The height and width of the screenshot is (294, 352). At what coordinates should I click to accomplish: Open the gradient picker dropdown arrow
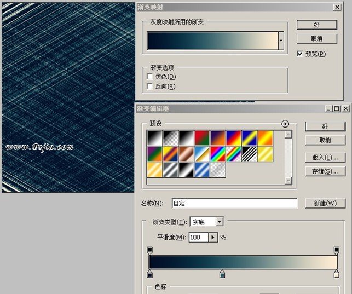[x=281, y=41]
